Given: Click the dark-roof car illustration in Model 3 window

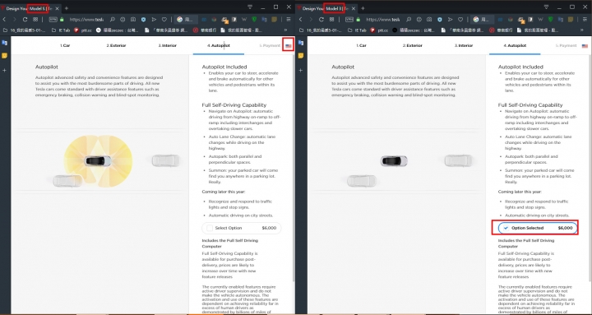Looking at the screenshot, I should (x=394, y=161).
